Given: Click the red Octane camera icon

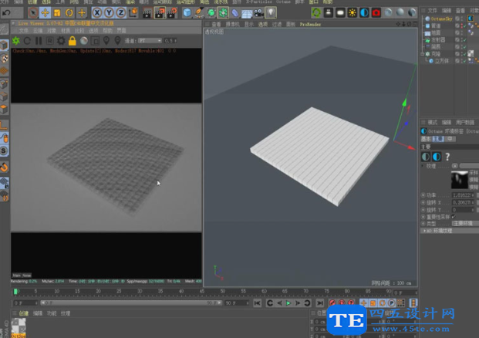Looking at the screenshot, I should pos(376,13).
